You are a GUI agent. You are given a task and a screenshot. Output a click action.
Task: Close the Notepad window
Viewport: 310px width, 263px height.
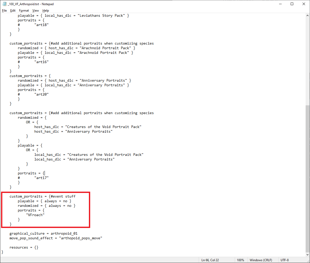304,4
